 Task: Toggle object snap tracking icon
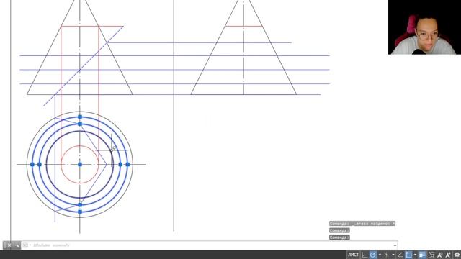[400, 255]
